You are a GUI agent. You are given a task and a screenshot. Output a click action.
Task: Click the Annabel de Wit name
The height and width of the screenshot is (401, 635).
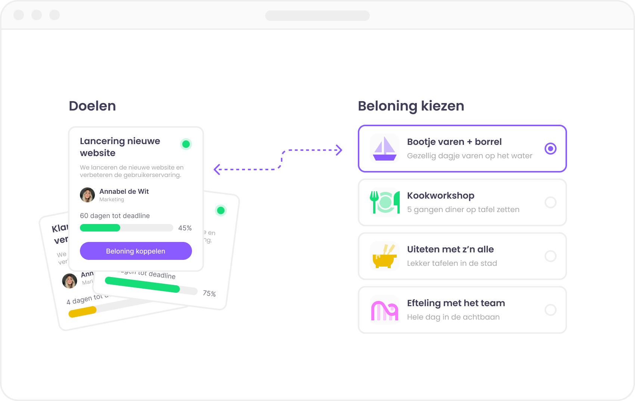124,191
